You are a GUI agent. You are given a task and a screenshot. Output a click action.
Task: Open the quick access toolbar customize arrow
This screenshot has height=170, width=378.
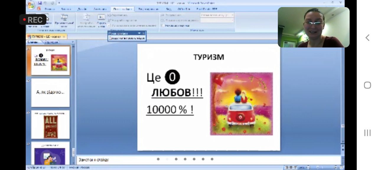[59, 3]
